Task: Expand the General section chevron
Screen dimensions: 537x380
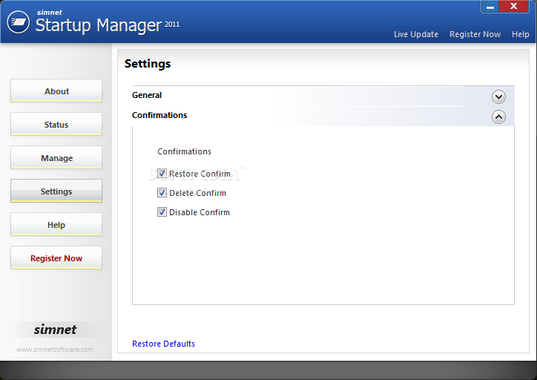Action: pos(498,97)
